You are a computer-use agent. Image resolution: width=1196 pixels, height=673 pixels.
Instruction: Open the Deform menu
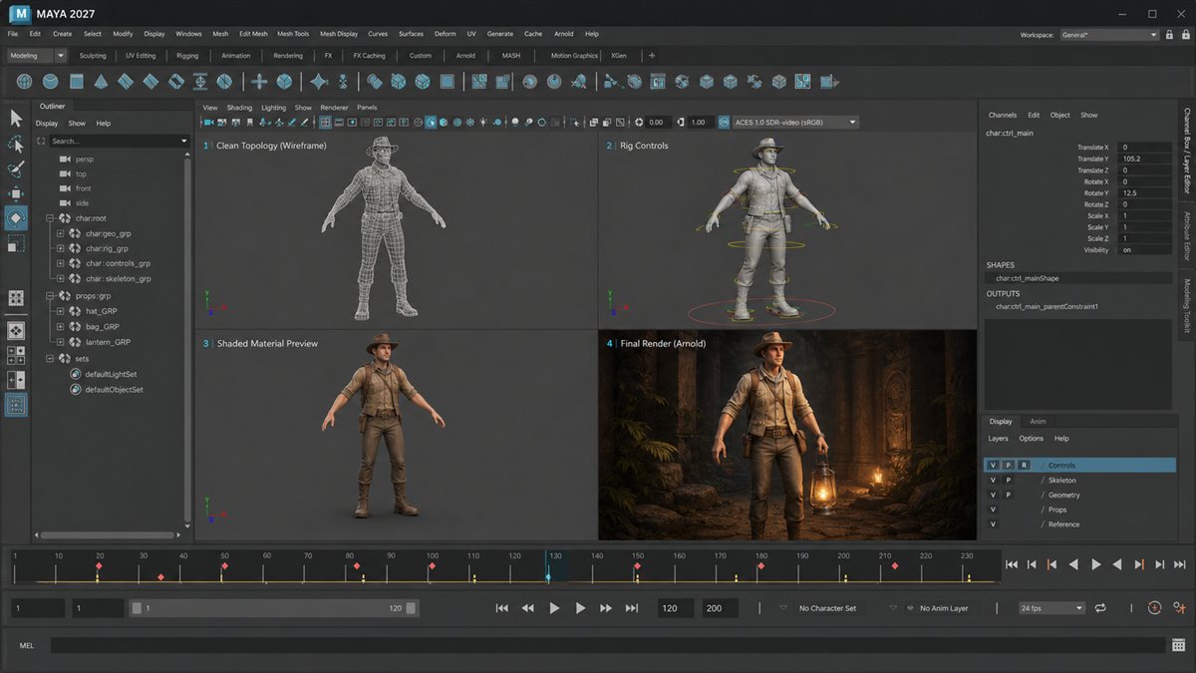(x=445, y=34)
